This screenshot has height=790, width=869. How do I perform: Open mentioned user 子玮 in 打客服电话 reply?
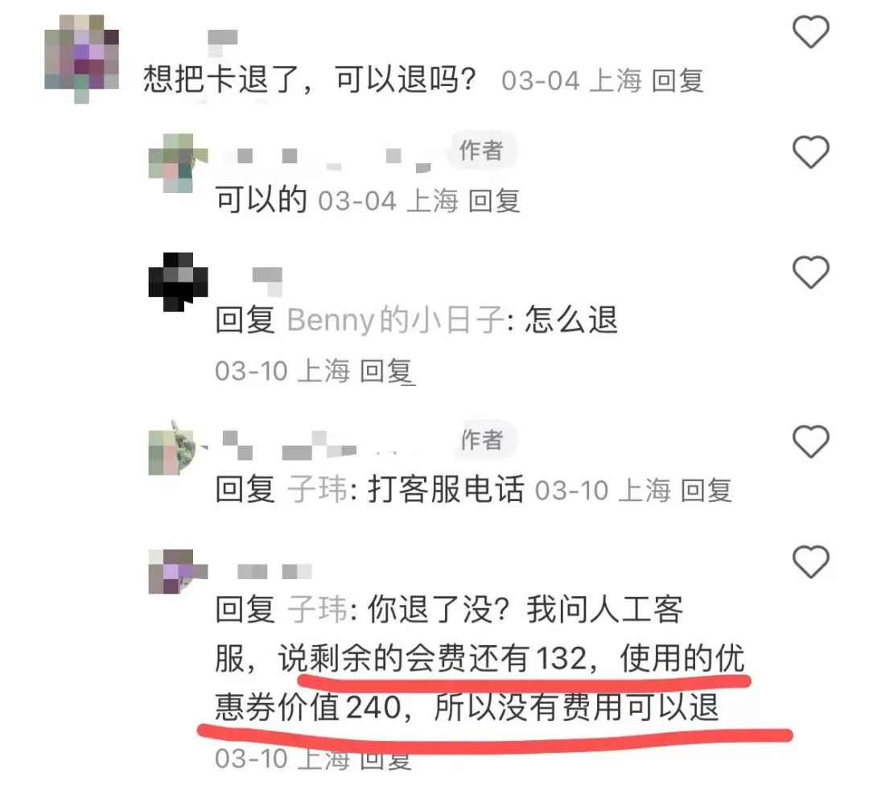pos(318,490)
